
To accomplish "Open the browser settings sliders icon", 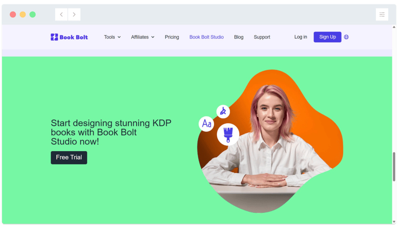I will tap(382, 14).
